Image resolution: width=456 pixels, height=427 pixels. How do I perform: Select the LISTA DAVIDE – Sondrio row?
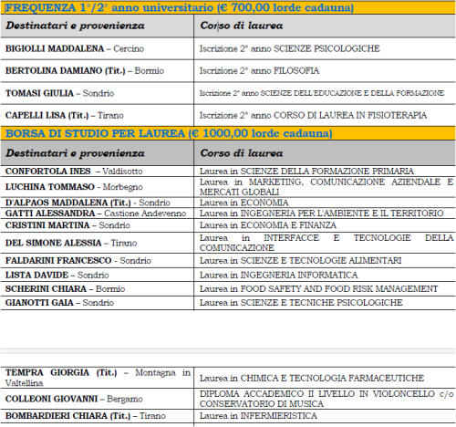[228, 275]
